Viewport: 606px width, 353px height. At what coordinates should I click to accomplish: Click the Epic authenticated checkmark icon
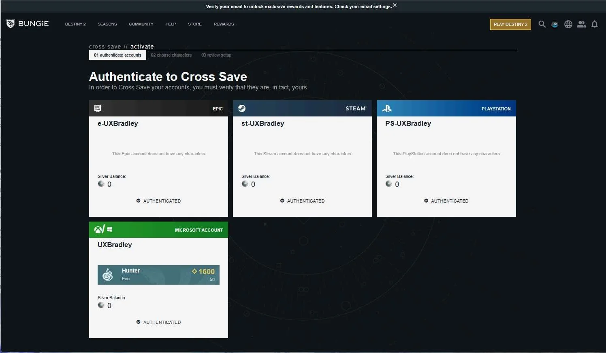[x=138, y=201]
